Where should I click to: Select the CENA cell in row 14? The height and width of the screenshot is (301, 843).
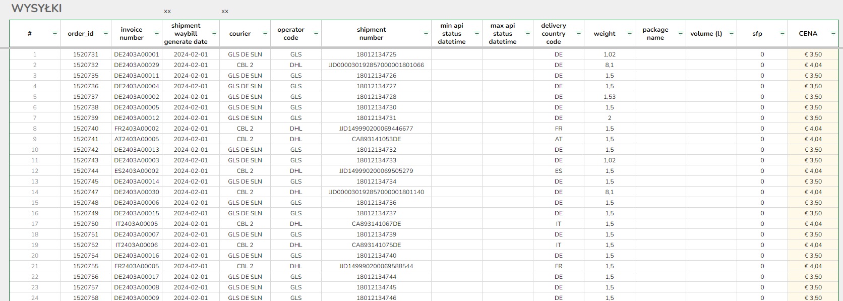[x=813, y=192]
